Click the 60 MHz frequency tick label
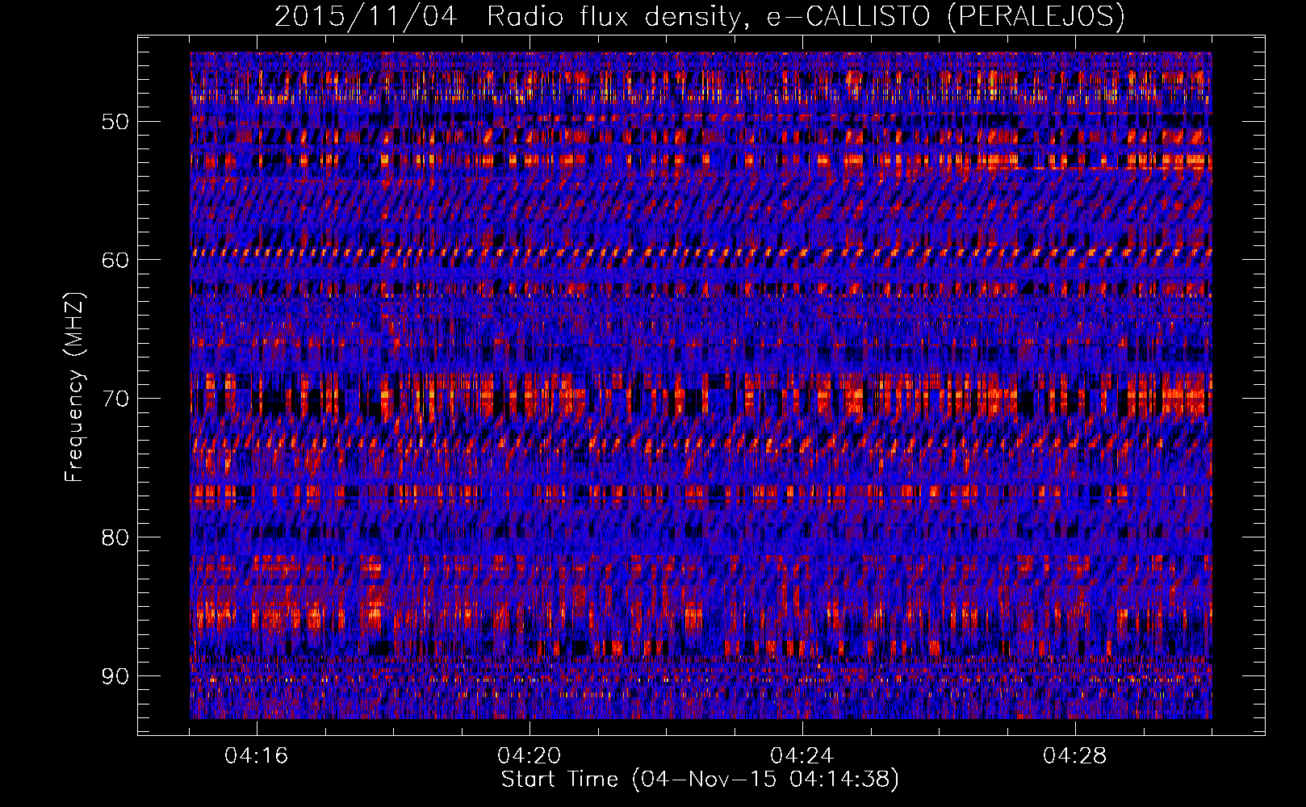 [115, 260]
